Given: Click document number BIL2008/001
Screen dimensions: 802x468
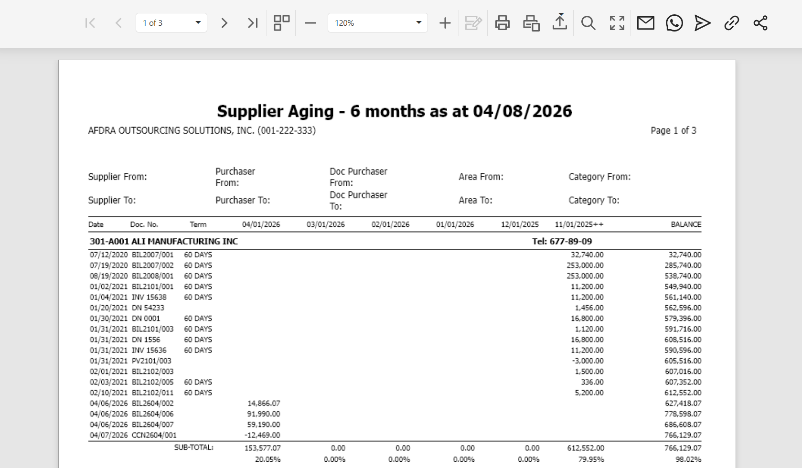Looking at the screenshot, I should [x=153, y=276].
